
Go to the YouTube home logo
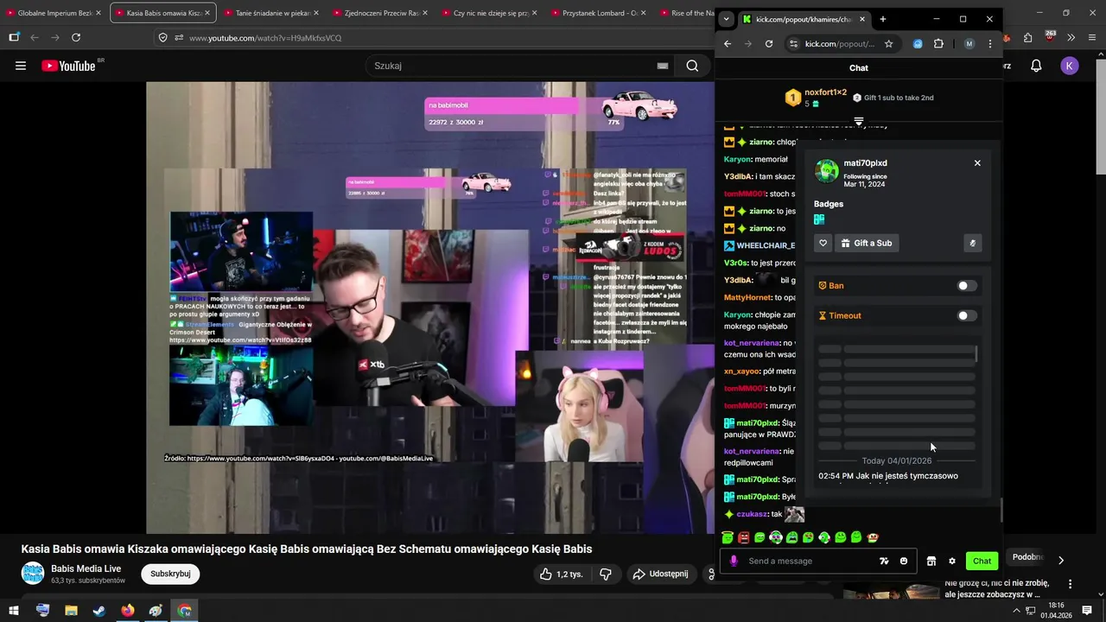coord(69,66)
